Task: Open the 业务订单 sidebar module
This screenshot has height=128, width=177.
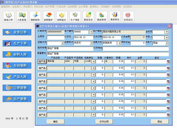Action: (x=17, y=32)
